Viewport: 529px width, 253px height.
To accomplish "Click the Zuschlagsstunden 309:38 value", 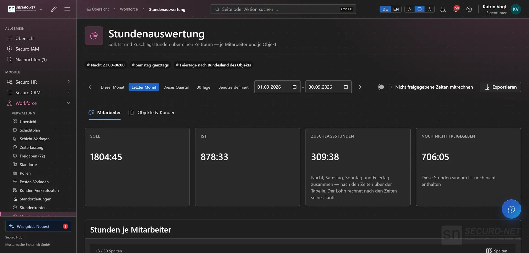I will coord(325,157).
